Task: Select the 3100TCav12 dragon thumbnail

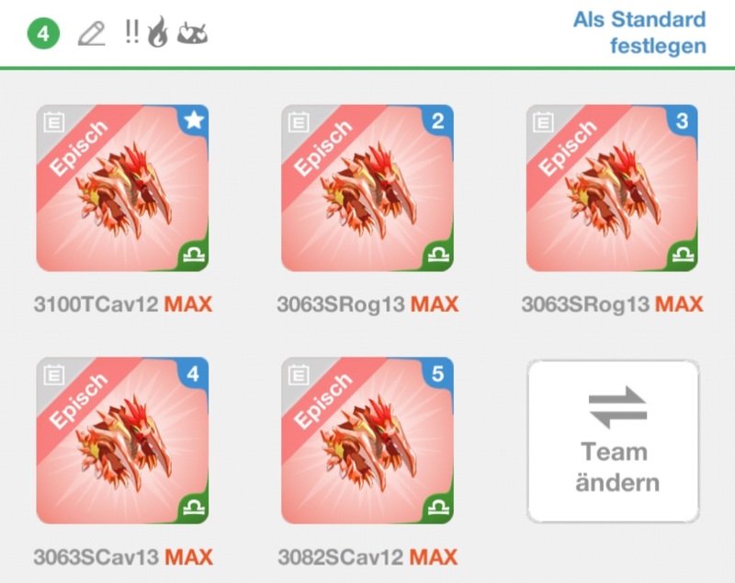Action: click(122, 189)
